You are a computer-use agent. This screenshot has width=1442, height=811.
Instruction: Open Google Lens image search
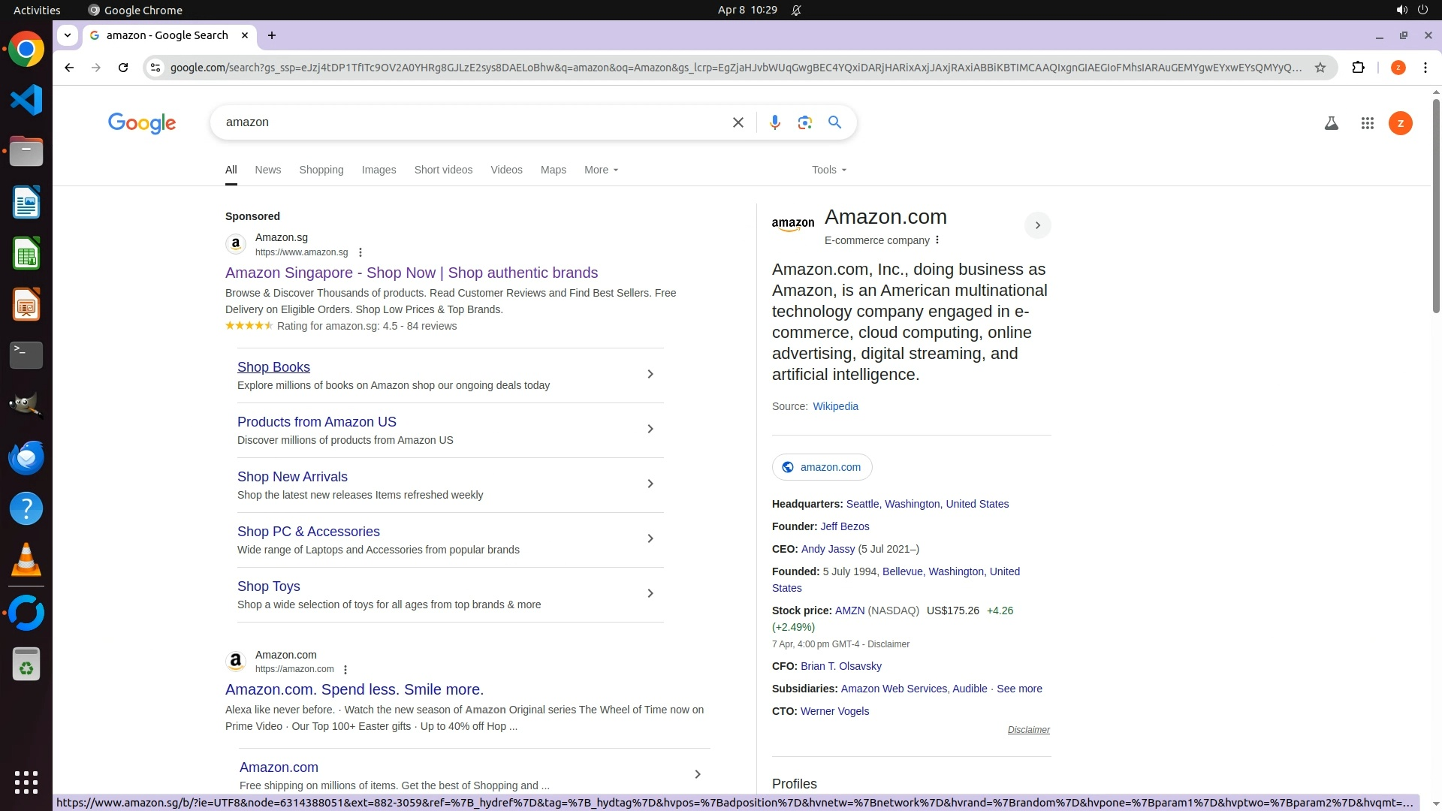(x=804, y=122)
